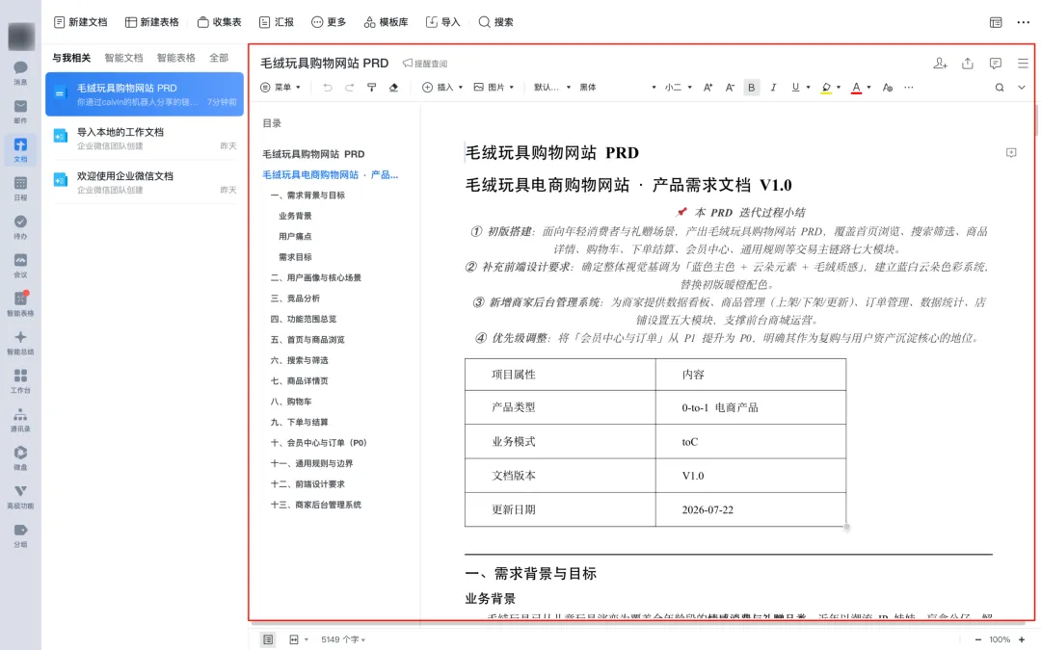This screenshot has width=1041, height=650.
Task: Search within the document toolbar
Action: click(x=1000, y=88)
